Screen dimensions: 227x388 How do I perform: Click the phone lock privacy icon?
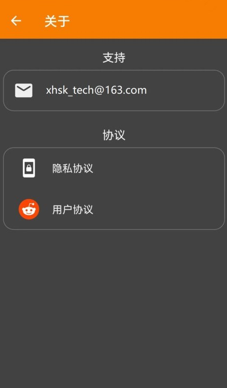[29, 168]
